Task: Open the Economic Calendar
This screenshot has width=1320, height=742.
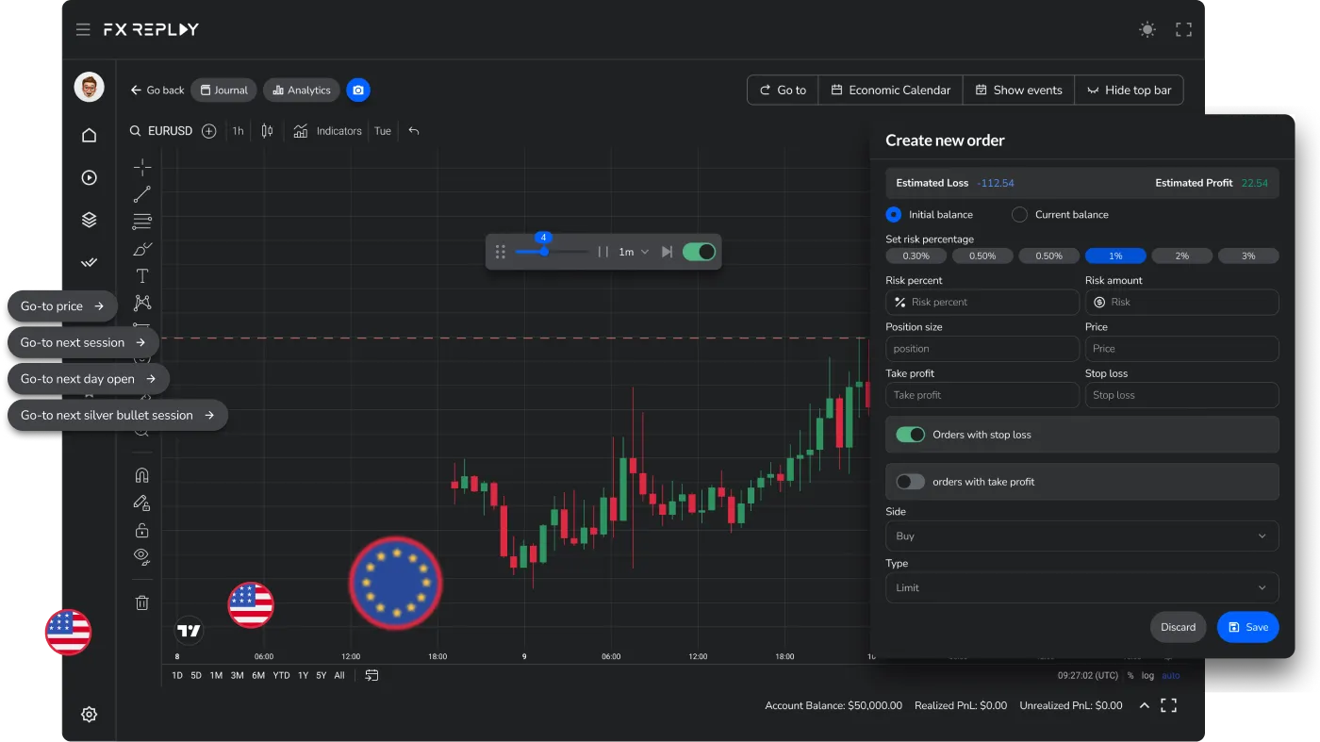Action: coord(890,90)
